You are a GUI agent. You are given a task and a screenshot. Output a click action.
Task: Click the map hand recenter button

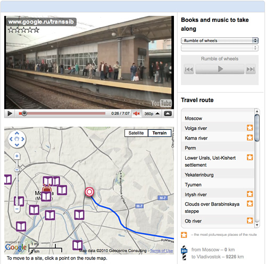pyautogui.click(x=17, y=139)
